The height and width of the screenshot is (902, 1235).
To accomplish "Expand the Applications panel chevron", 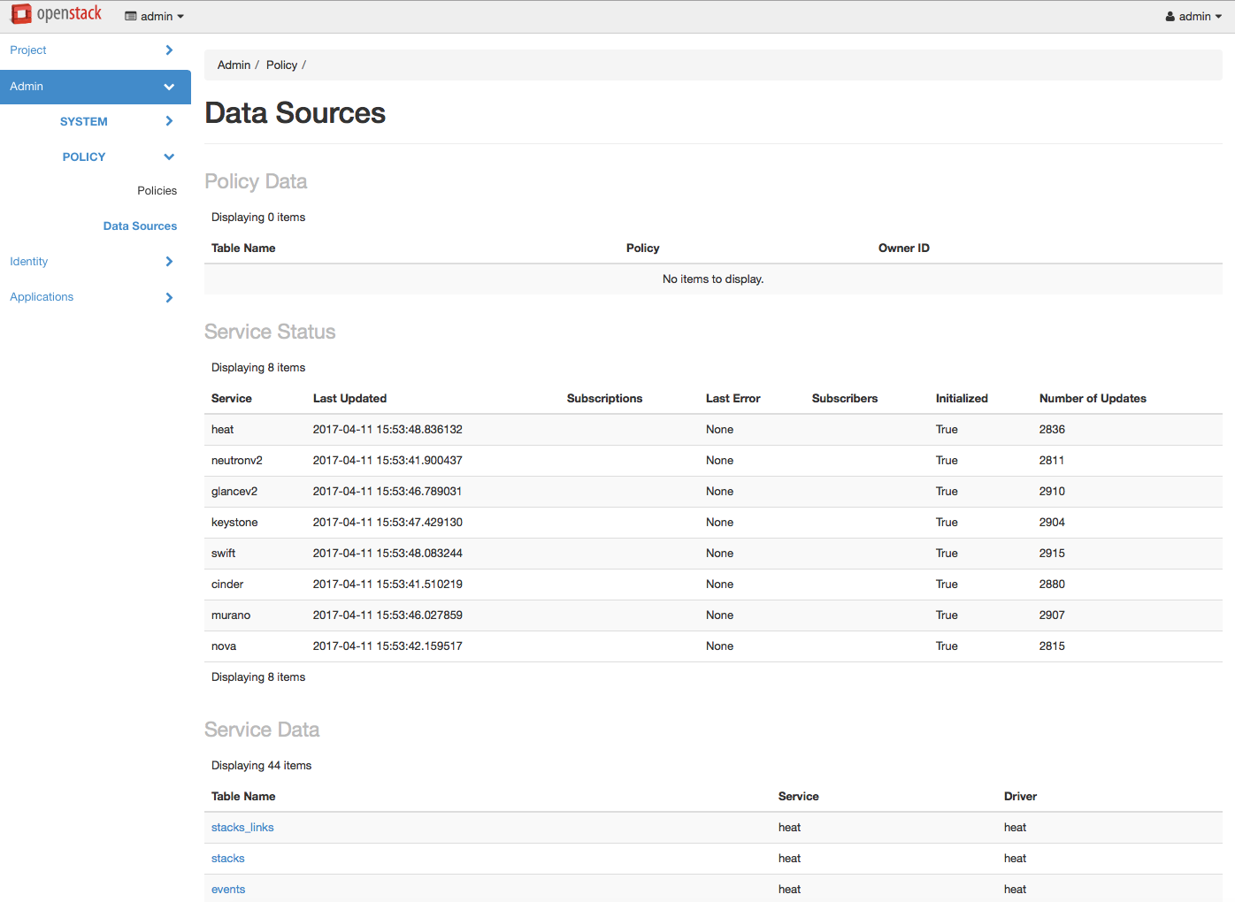I will (169, 297).
